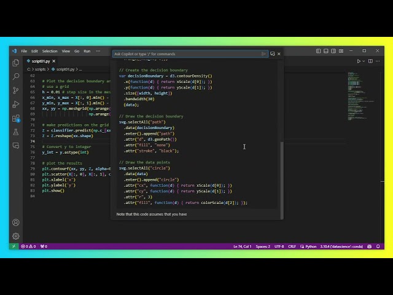Open the File menu
Image resolution: width=393 pixels, height=295 pixels.
pyautogui.click(x=24, y=51)
